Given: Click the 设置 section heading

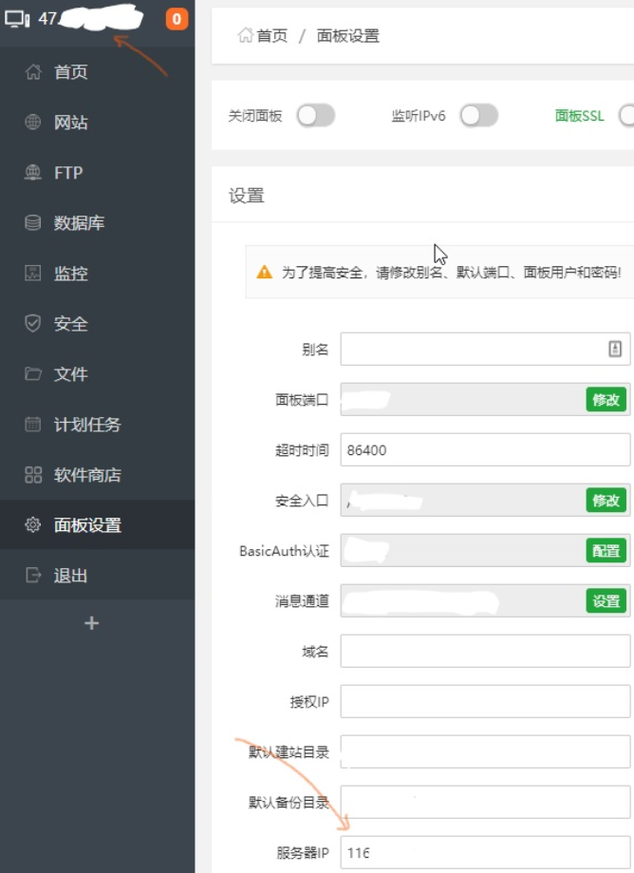Looking at the screenshot, I should coord(247,196).
